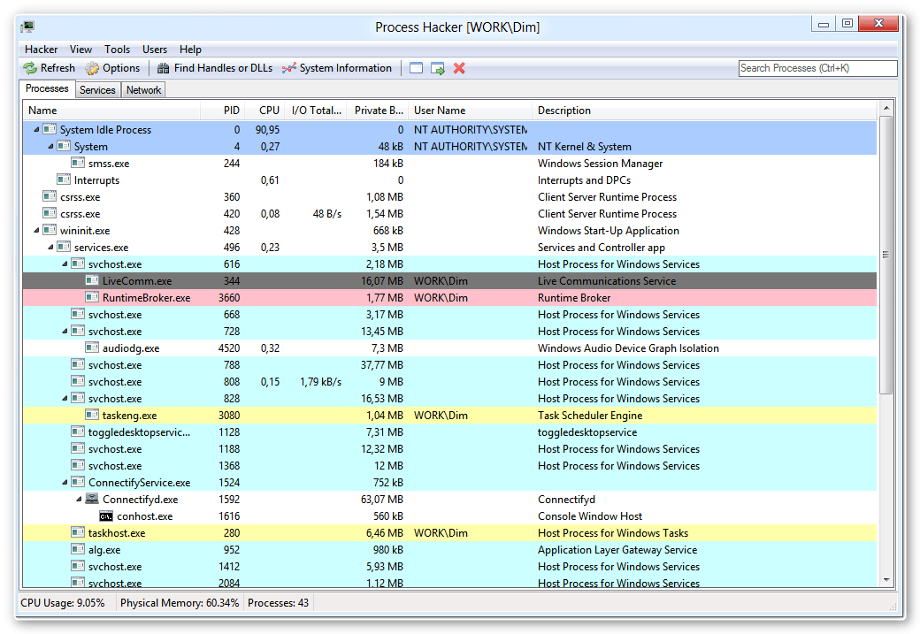Open Options via gear icon
920x634 pixels.
pyautogui.click(x=92, y=68)
